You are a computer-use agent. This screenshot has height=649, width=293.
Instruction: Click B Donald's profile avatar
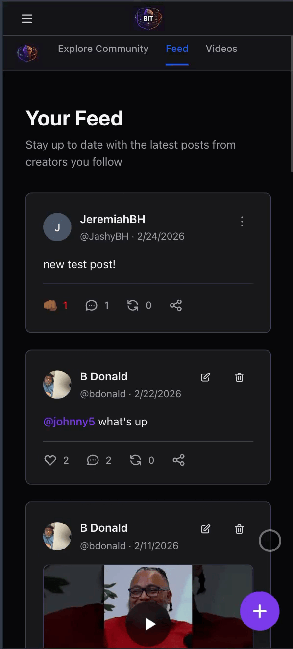[57, 384]
